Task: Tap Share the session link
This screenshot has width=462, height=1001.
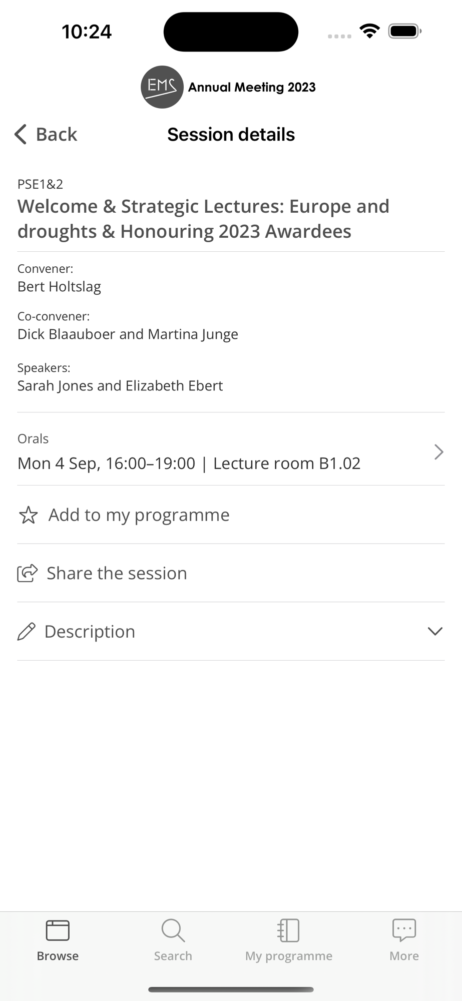Action: pyautogui.click(x=117, y=573)
